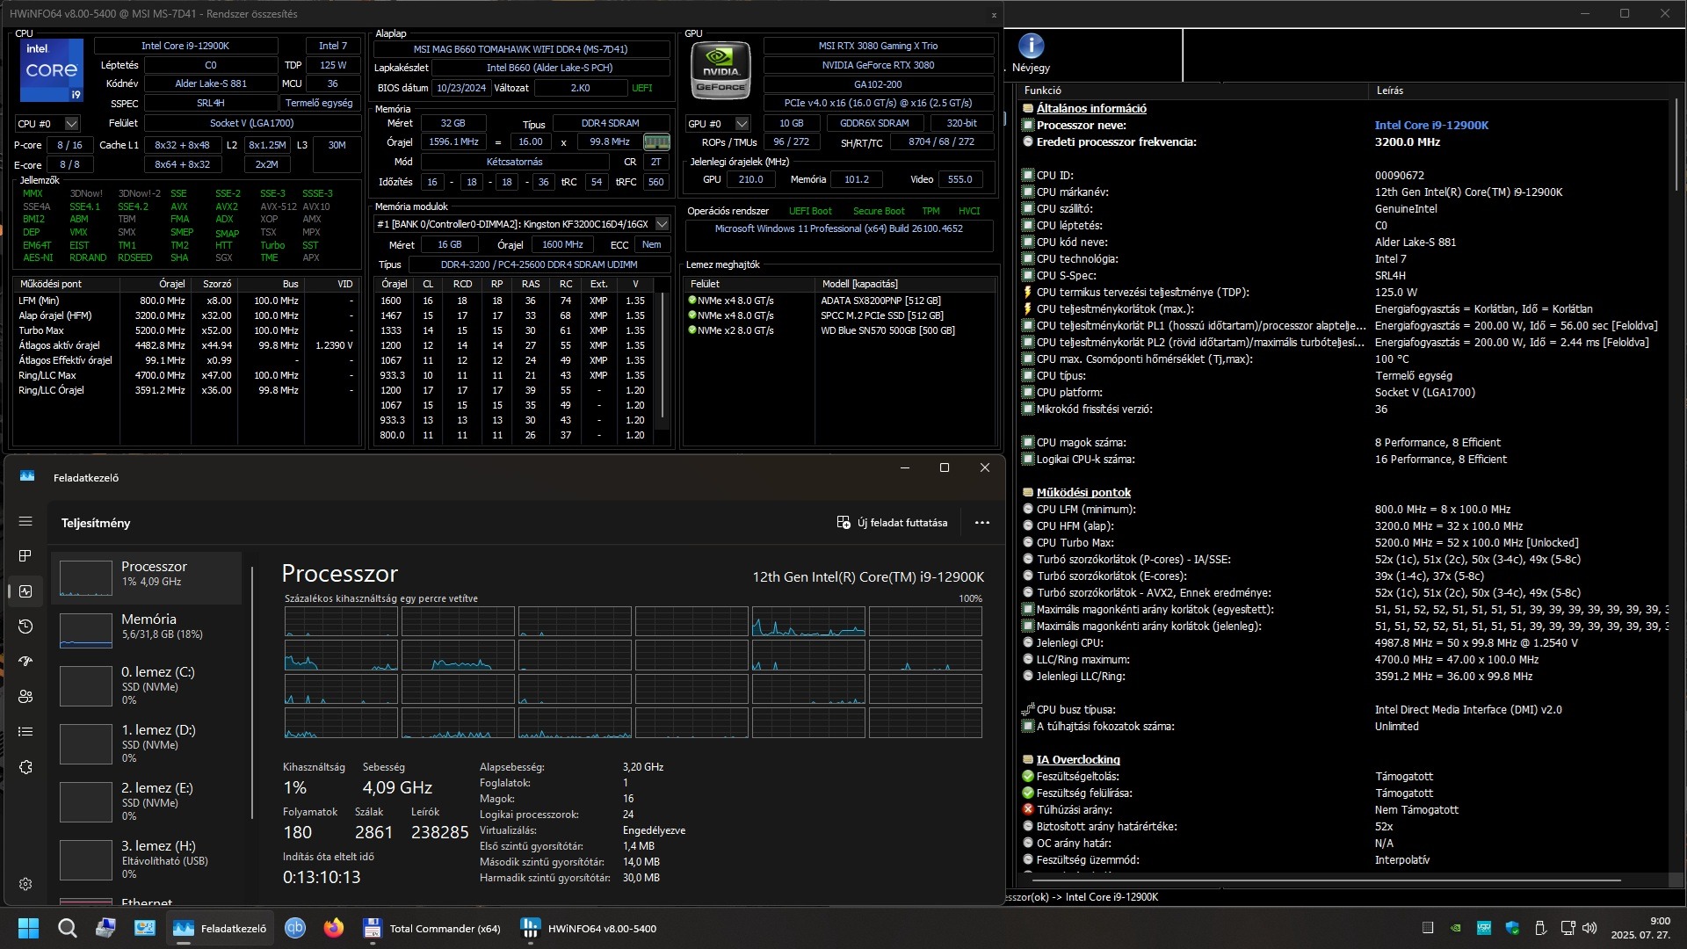The width and height of the screenshot is (1687, 949).
Task: Open Startup apps page icon
Action: 25,662
